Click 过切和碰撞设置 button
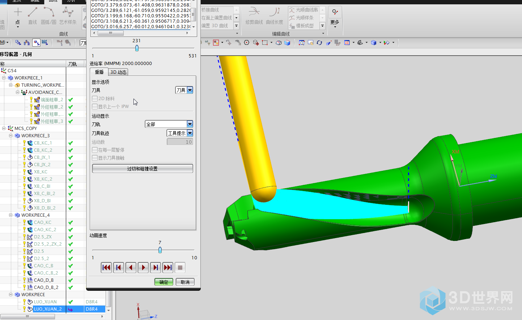The width and height of the screenshot is (522, 320). (143, 169)
